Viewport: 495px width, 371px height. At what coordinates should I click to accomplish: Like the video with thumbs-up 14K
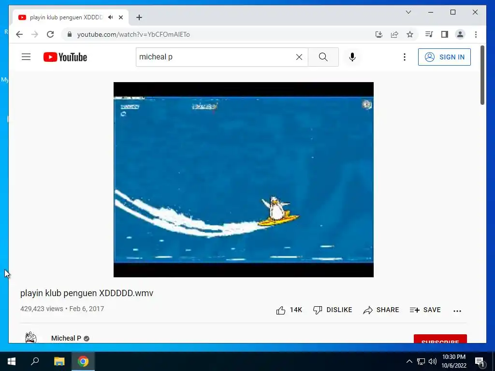pyautogui.click(x=289, y=310)
